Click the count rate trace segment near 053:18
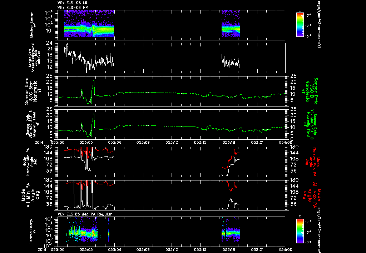Viewport: 366px width, 253px height. pyautogui.click(x=231, y=62)
